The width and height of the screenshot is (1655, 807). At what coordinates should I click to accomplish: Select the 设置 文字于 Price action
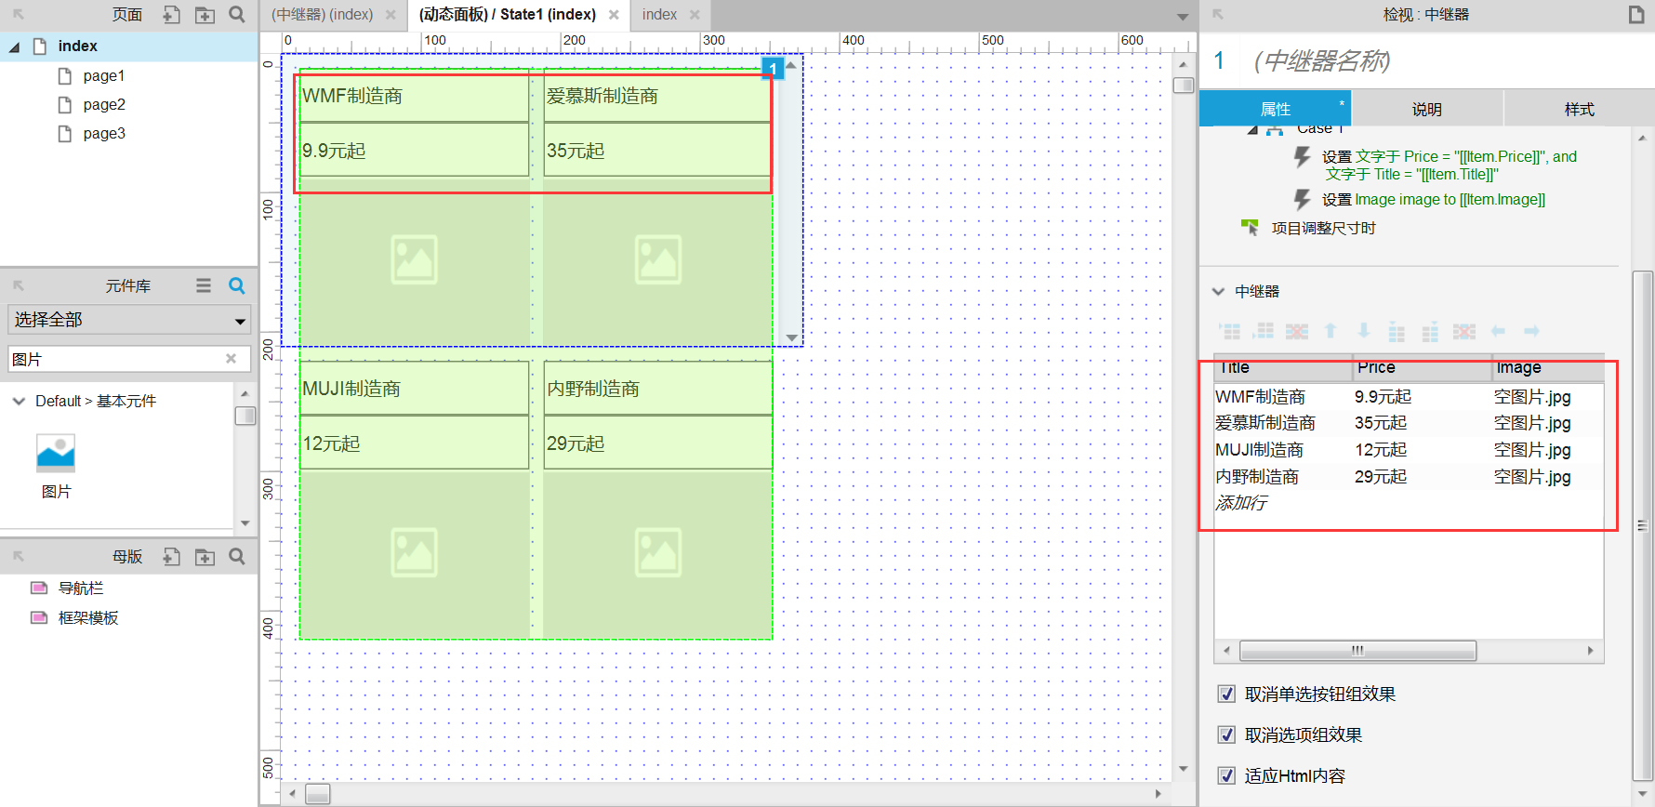1450,165
